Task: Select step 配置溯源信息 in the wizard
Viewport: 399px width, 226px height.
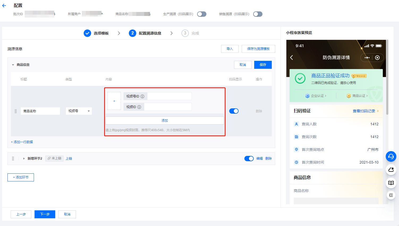Action: (x=145, y=33)
